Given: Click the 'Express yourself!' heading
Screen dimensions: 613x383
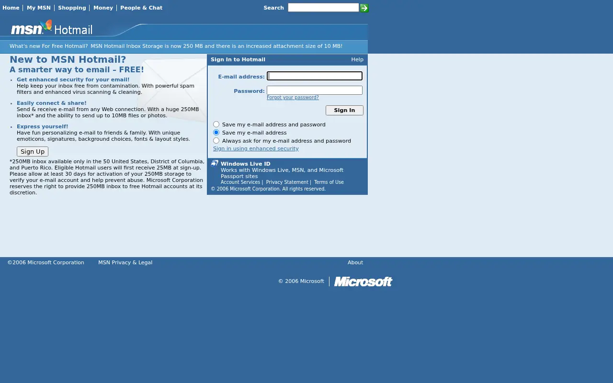Looking at the screenshot, I should (x=43, y=127).
